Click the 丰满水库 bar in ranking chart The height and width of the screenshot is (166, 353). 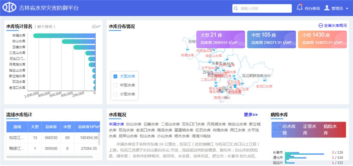coord(64,36)
